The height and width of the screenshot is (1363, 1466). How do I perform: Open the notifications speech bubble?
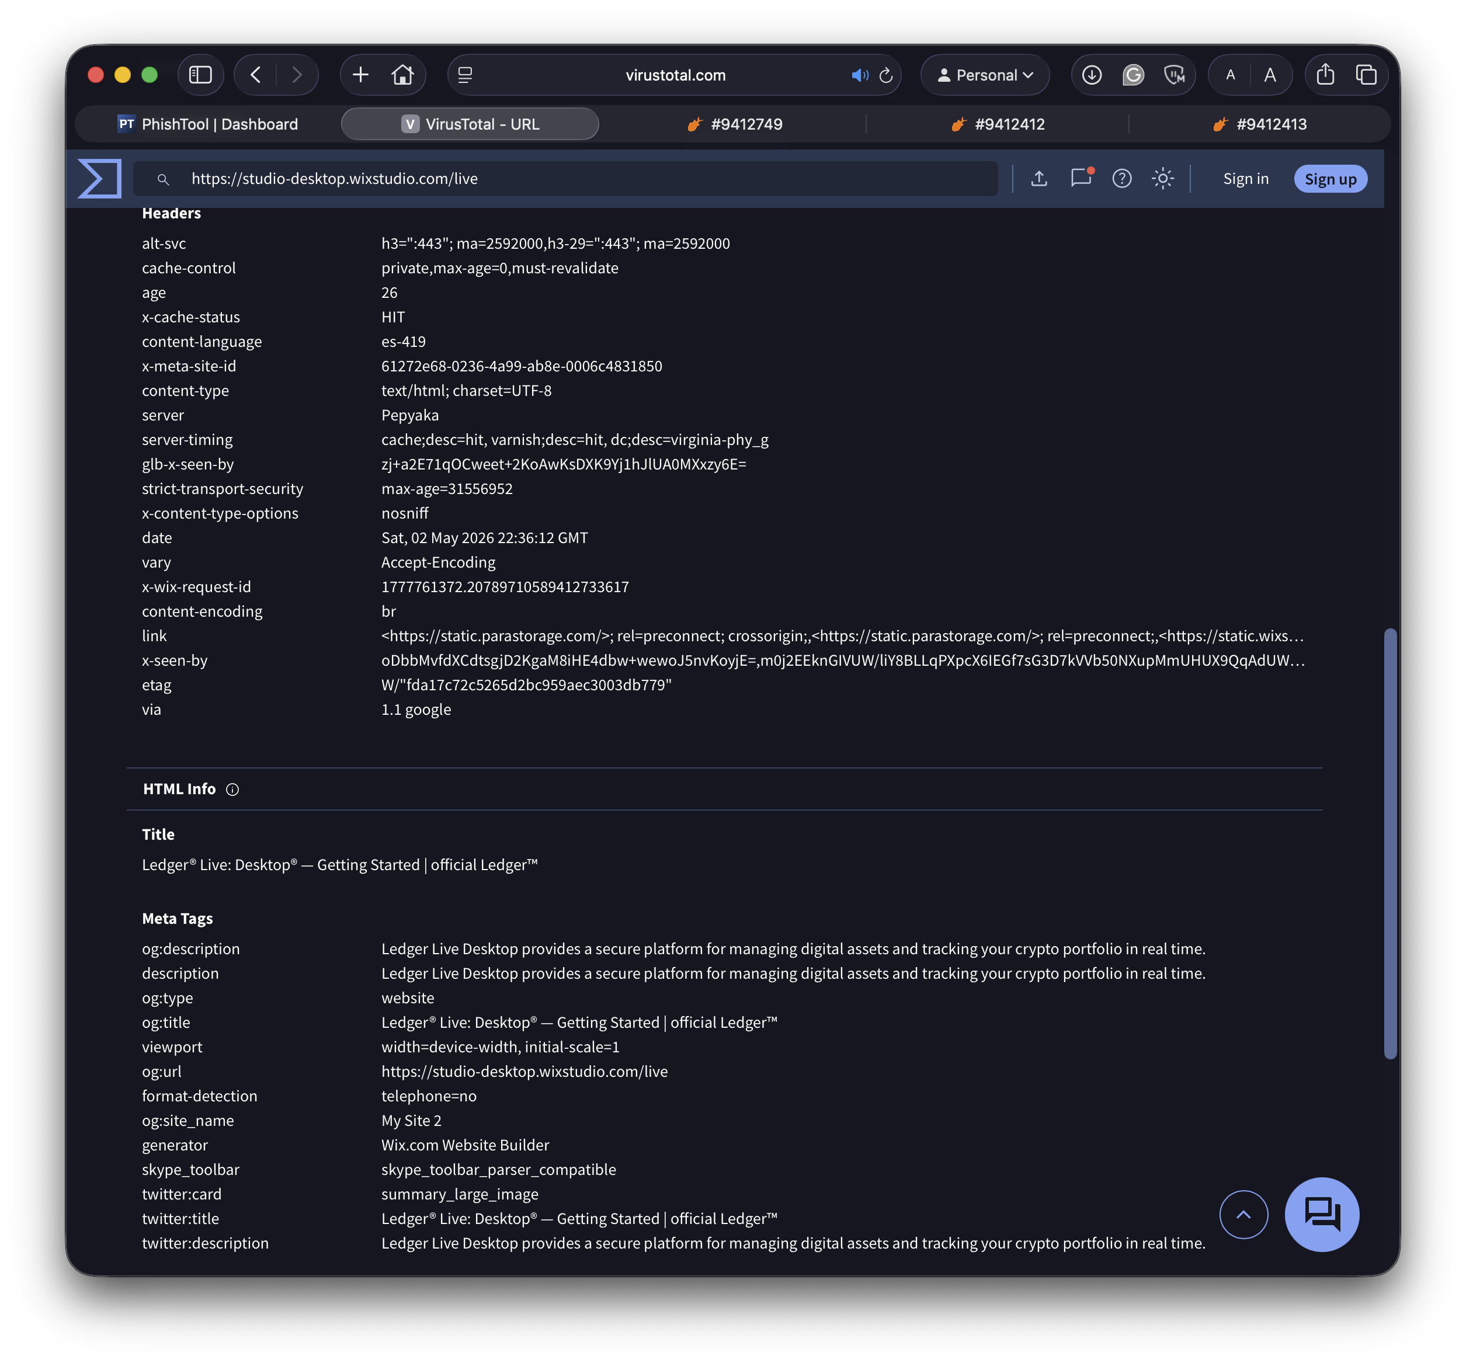click(x=1081, y=178)
